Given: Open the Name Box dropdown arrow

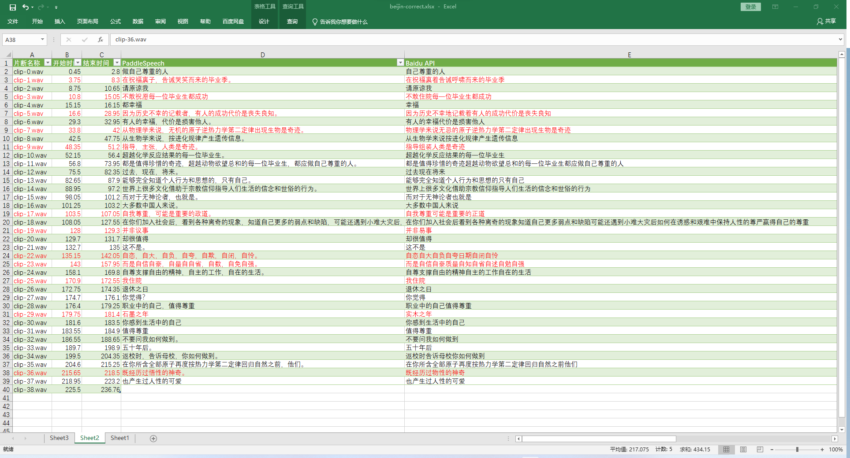Looking at the screenshot, I should pos(42,40).
